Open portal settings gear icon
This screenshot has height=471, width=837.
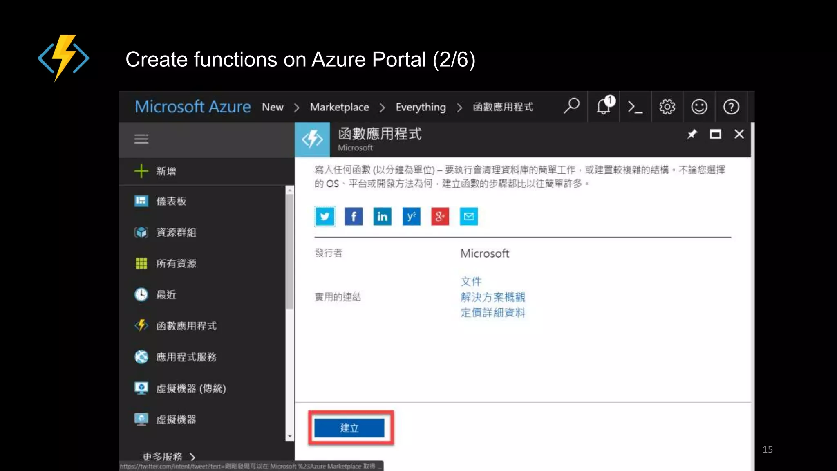667,107
